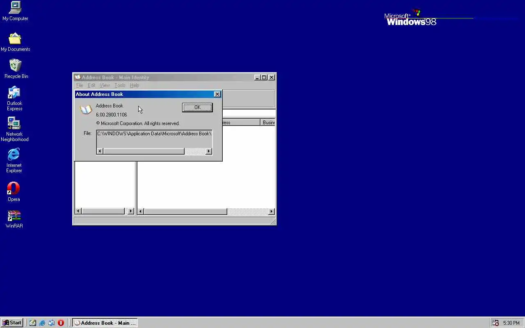Click the folder pane horizontal scrollbar thumb

click(103, 212)
